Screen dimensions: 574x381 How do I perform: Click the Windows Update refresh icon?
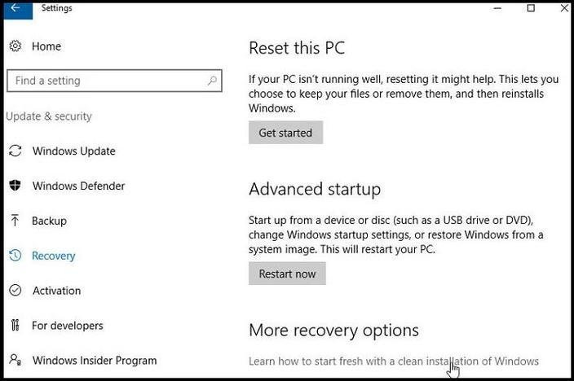pos(15,151)
